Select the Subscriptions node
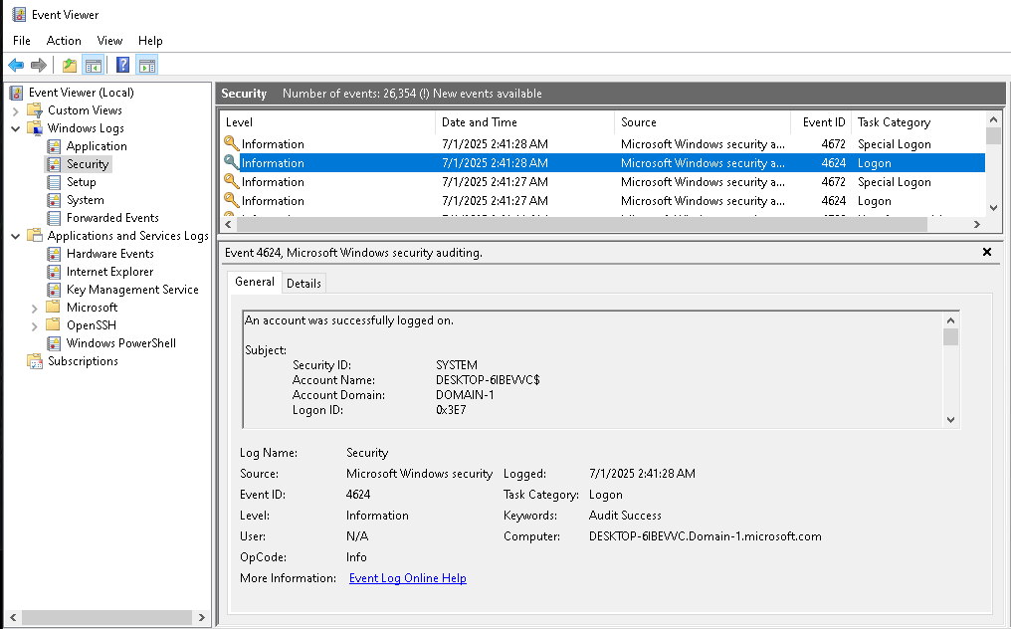 (x=83, y=361)
